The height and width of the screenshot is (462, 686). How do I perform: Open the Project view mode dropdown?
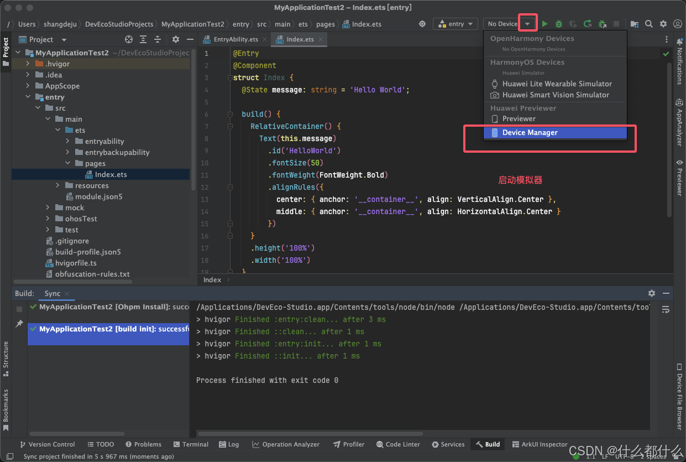43,39
